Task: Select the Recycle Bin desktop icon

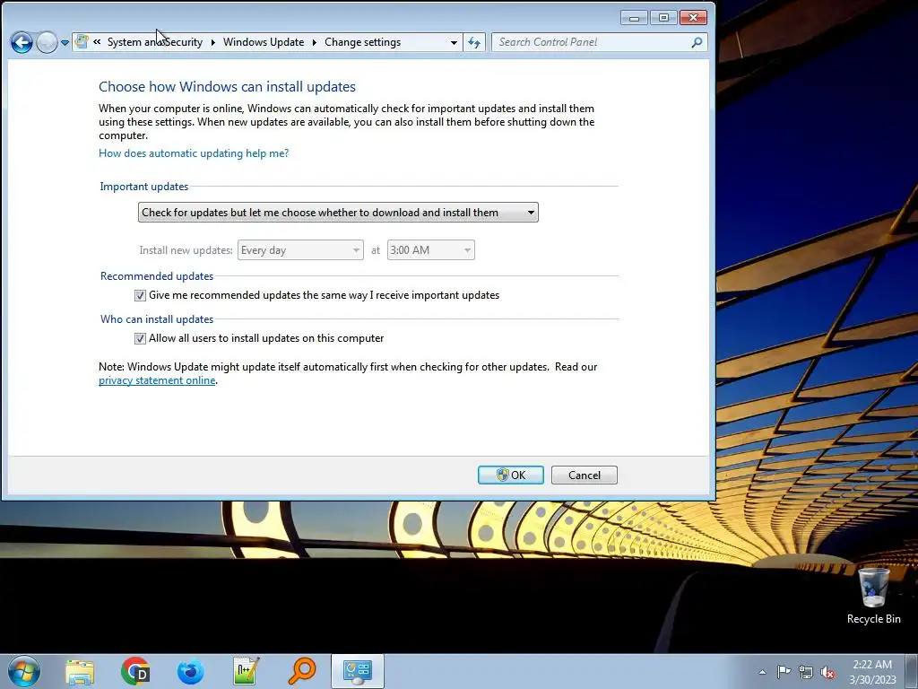Action: click(x=873, y=595)
